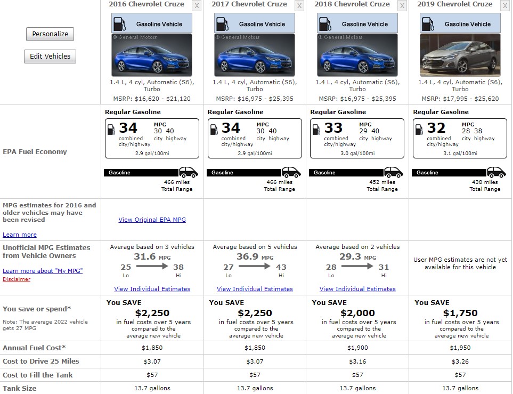513x394 pixels.
Task: Open Learn more about "My MPG" link
Action: pyautogui.click(x=43, y=271)
